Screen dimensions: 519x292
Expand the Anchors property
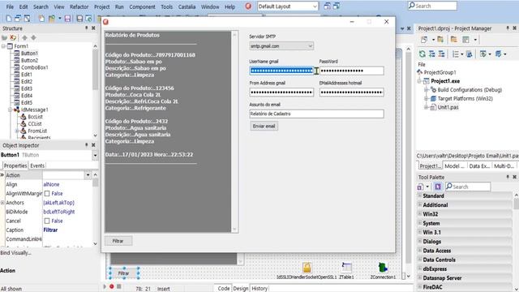click(2, 203)
